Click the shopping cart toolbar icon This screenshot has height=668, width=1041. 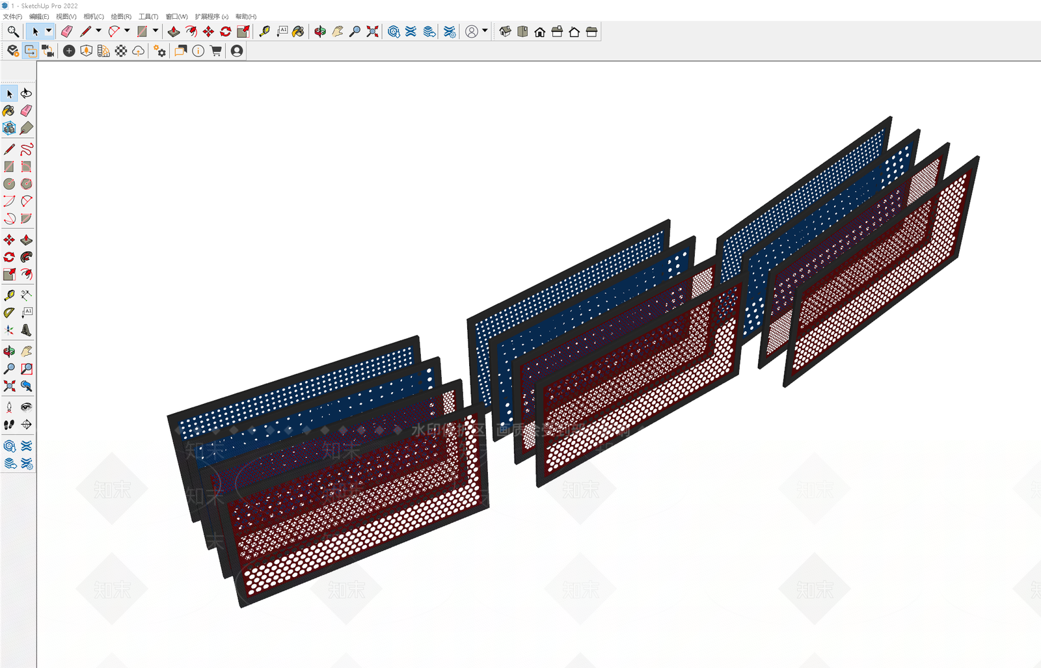point(215,51)
